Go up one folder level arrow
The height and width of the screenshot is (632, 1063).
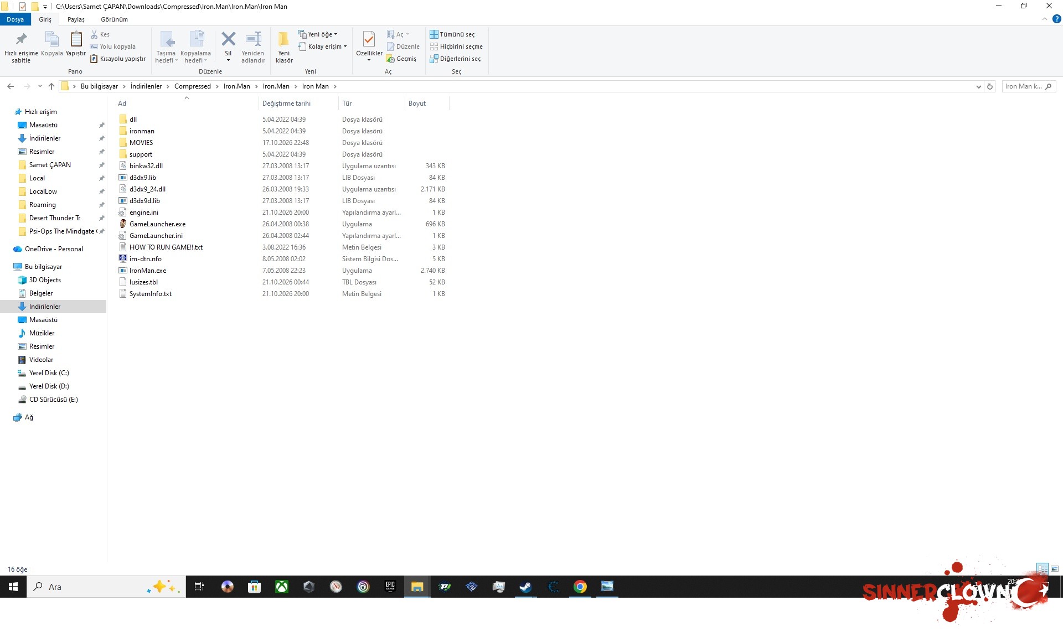51,86
